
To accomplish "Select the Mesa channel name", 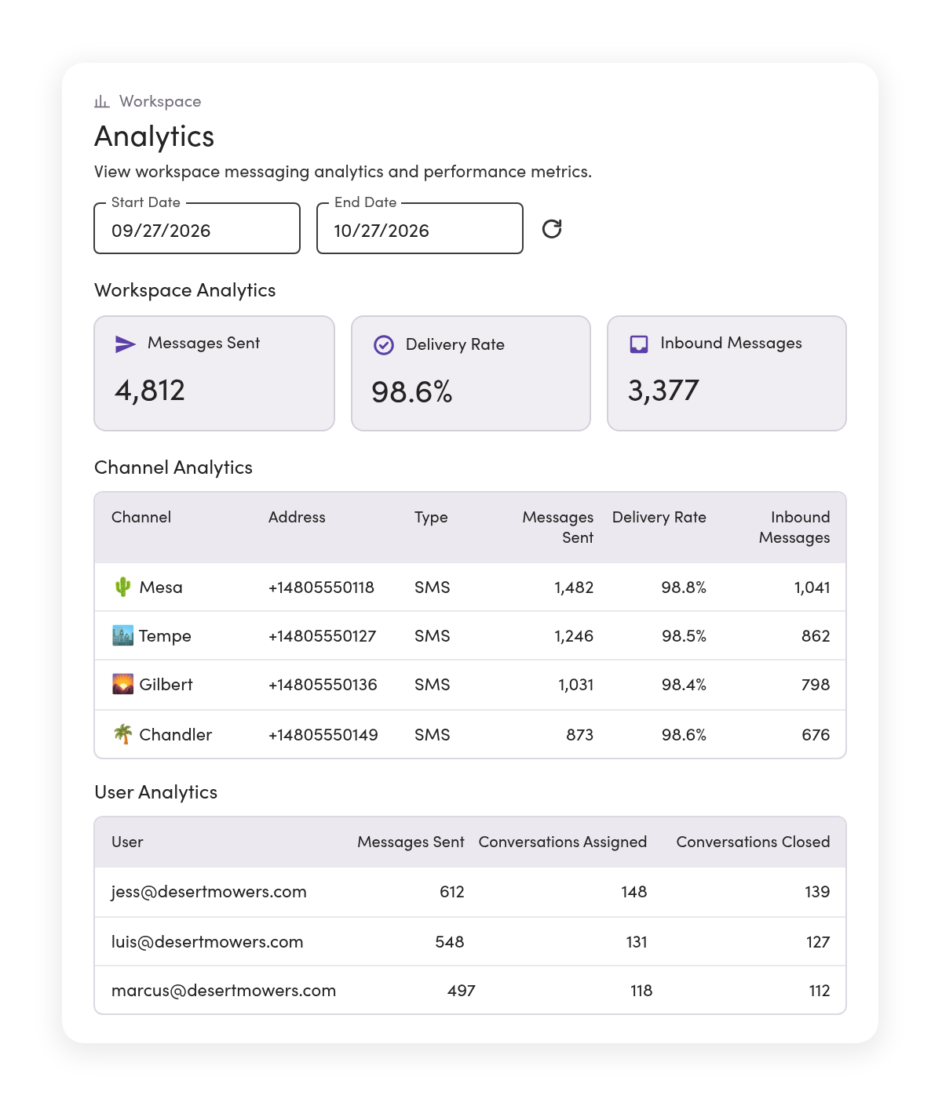I will (161, 587).
